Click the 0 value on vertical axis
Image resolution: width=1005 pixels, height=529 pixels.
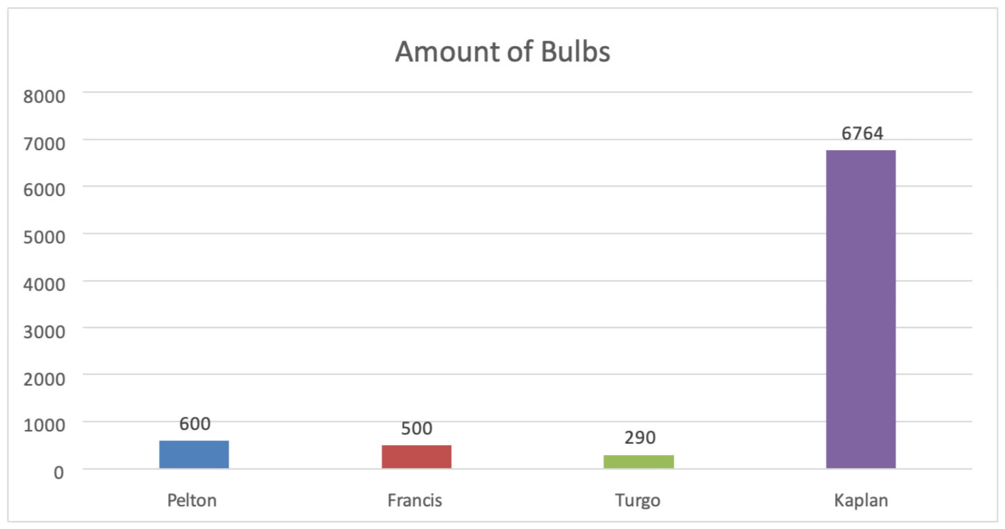coord(59,472)
